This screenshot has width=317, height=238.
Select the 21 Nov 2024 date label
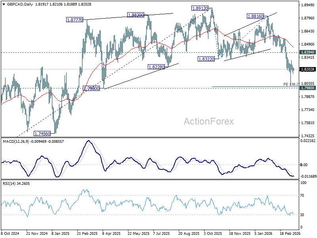[x=37, y=234]
